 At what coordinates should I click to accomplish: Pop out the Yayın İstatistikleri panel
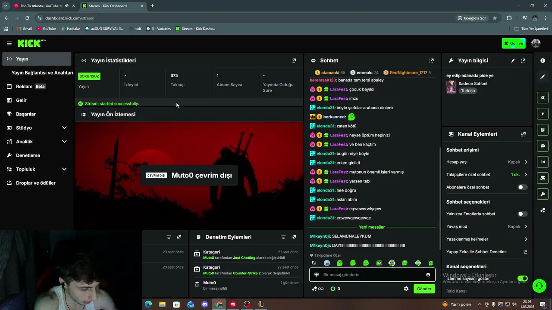(x=294, y=61)
